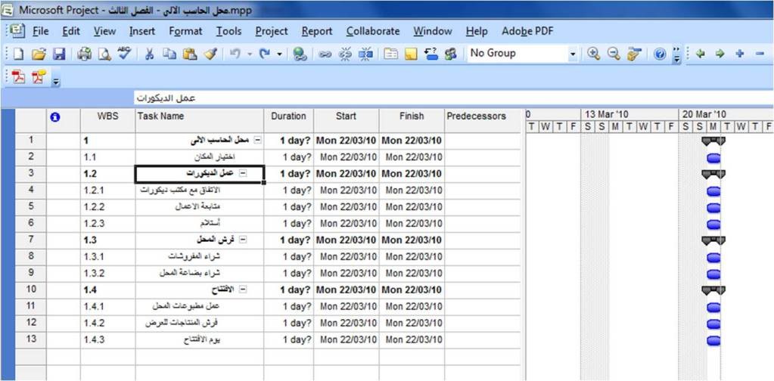Copy the selection with the Copy icon
774x381 pixels.
coord(169,54)
